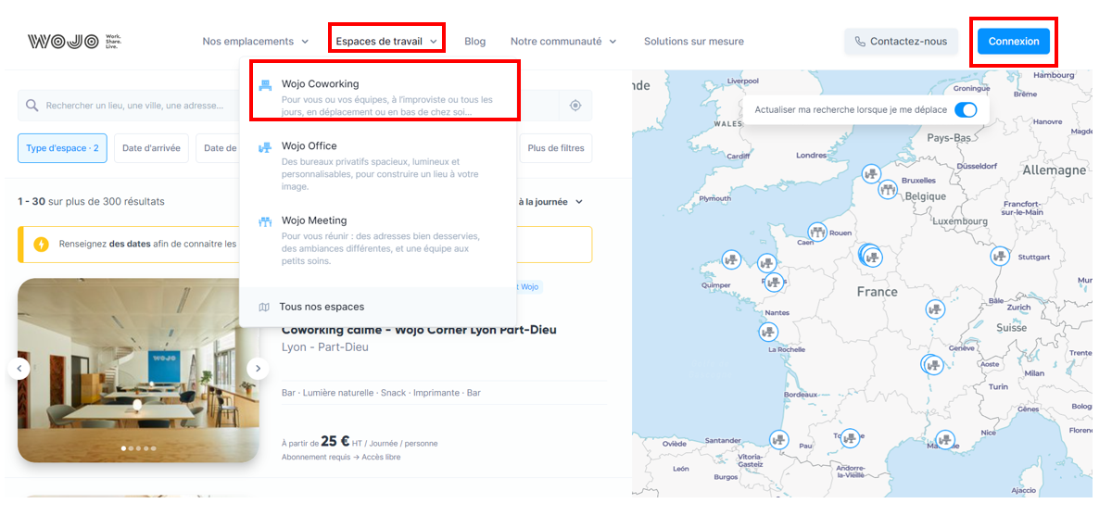Click the map icon beside Tous nos espaces
Viewport: 1112px width, 516px height.
(264, 307)
